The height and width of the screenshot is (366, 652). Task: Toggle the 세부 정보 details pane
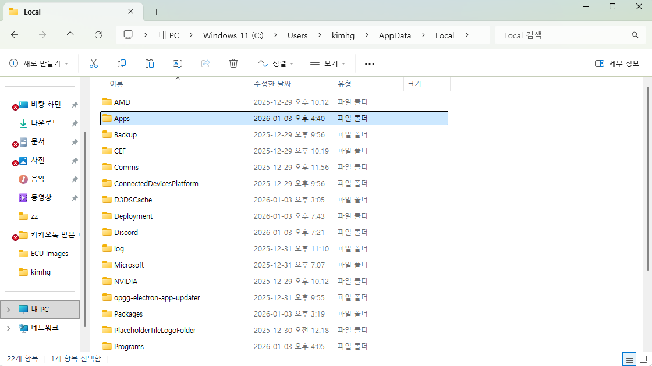coord(617,63)
